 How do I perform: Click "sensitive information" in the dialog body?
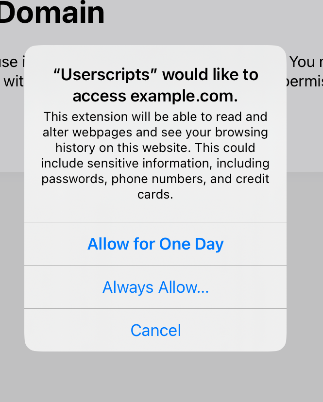[150, 163]
